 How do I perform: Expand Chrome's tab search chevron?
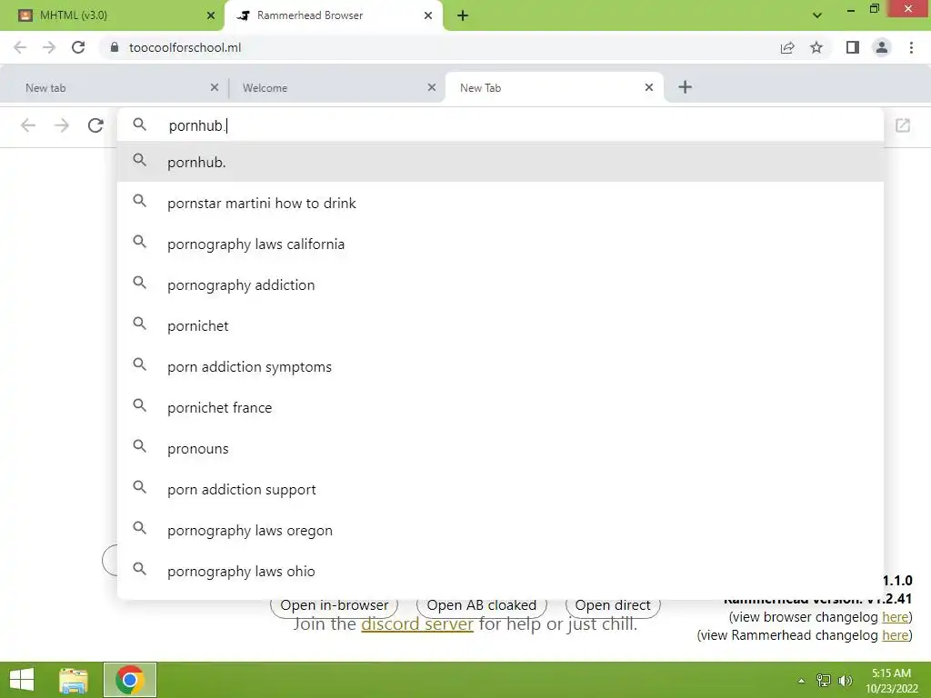pyautogui.click(x=817, y=15)
